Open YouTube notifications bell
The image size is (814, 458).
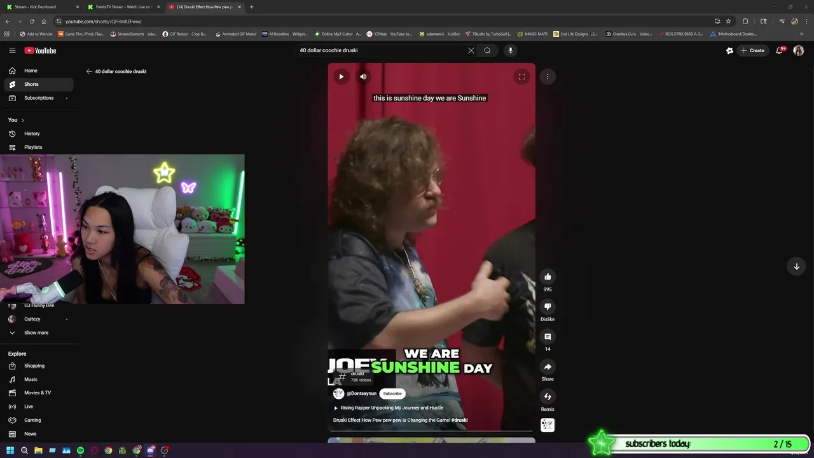(779, 50)
